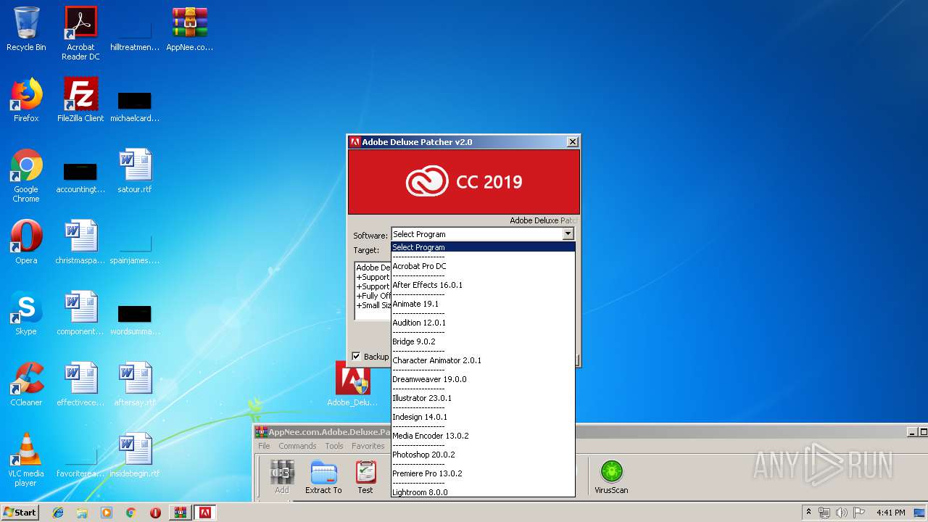Open VLC media player shortcut

[x=26, y=460]
